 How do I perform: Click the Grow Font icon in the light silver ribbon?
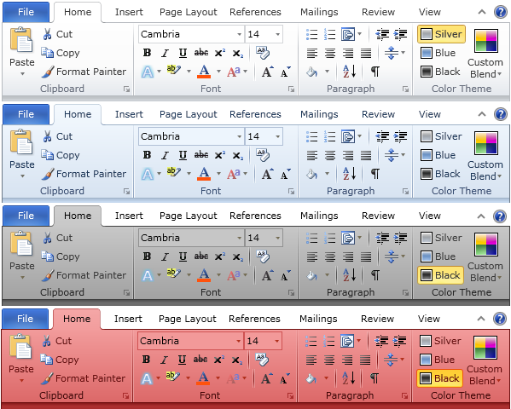[x=268, y=72]
